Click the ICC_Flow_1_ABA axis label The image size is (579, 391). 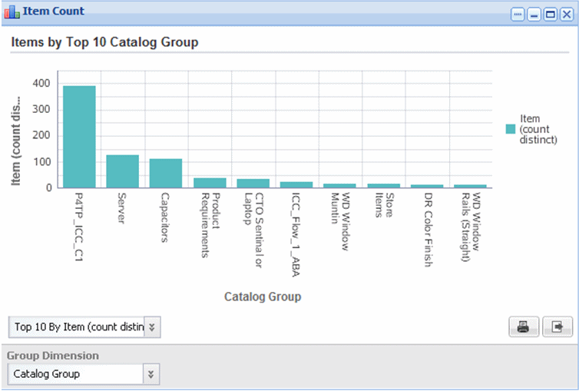(x=296, y=234)
